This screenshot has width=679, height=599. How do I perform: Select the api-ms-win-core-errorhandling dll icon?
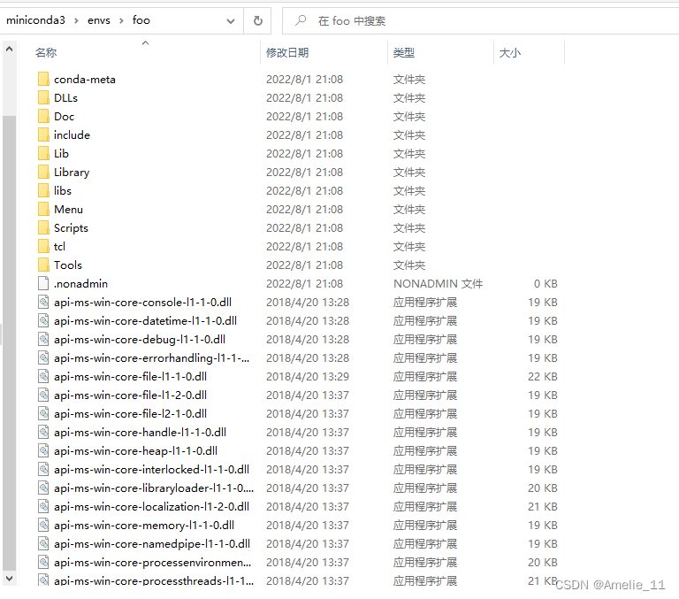(43, 358)
